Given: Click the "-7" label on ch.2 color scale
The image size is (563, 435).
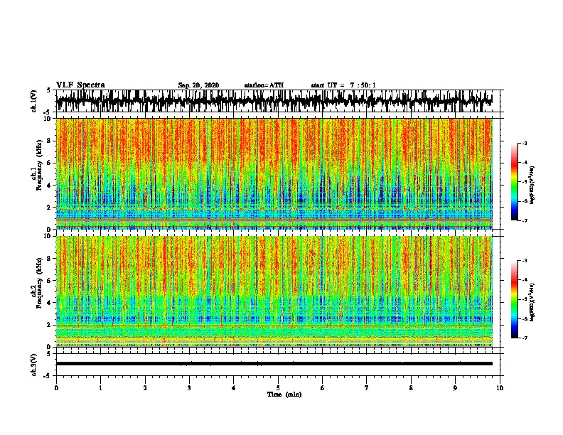Looking at the screenshot, I should 525,338.
